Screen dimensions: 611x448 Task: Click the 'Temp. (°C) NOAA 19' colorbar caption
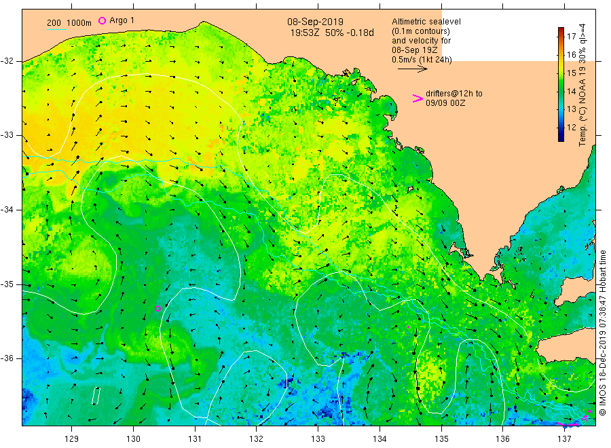tap(582, 106)
